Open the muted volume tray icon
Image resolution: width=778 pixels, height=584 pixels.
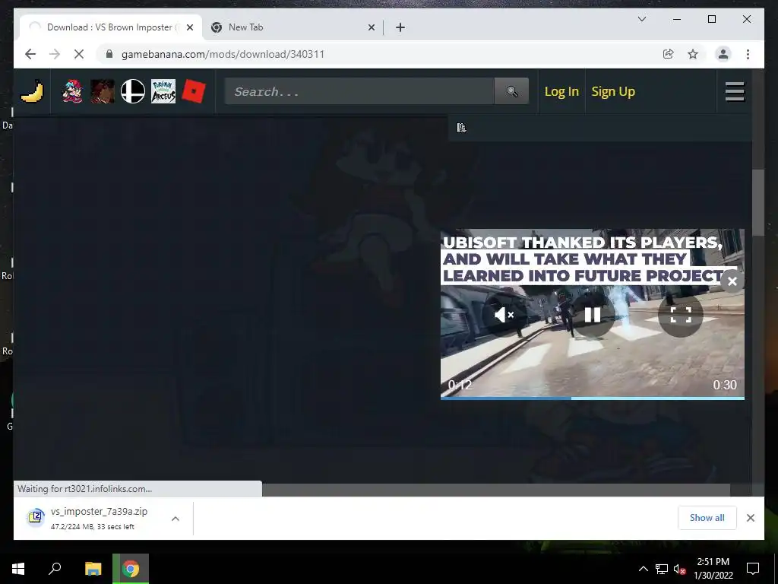(x=680, y=569)
